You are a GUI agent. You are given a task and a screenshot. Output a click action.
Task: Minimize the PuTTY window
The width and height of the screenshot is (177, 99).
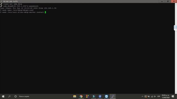point(162,1)
